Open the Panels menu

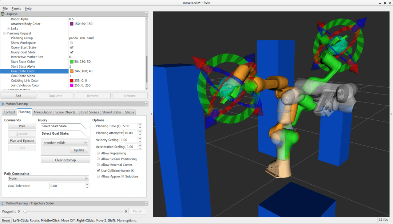pos(16,8)
